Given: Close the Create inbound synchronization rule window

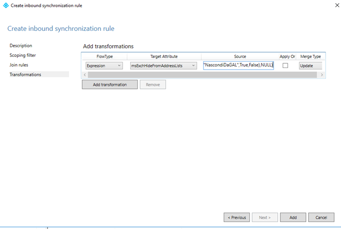Looking at the screenshot, I should coord(337,5).
